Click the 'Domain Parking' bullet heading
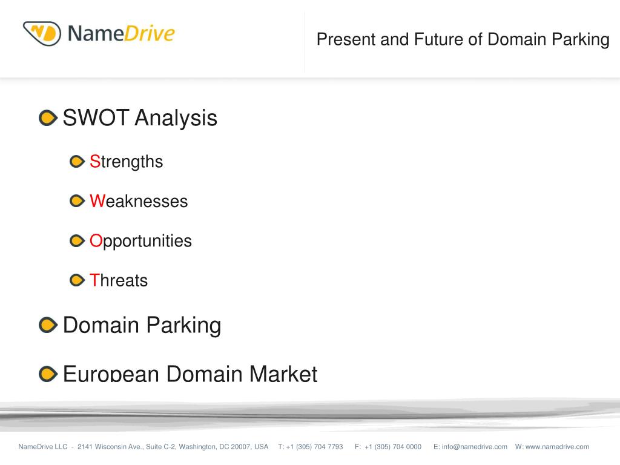The image size is (620, 465). 142,325
